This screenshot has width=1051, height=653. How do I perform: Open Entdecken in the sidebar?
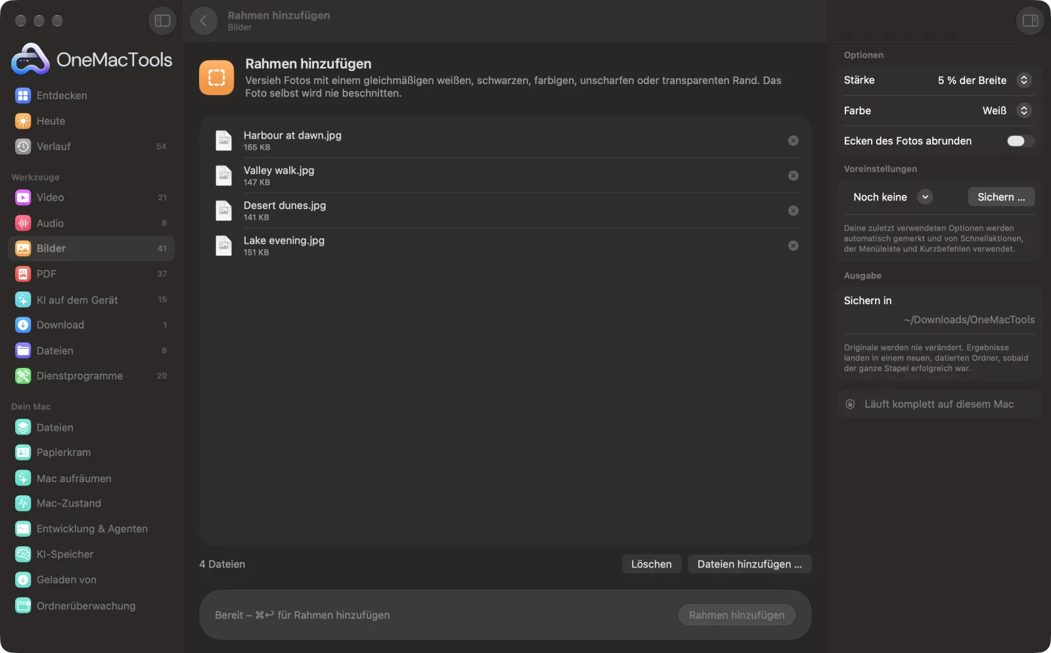click(x=91, y=96)
